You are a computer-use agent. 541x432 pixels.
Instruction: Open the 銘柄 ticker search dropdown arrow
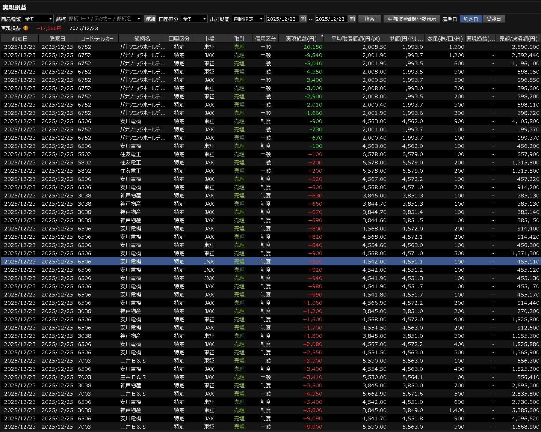point(139,19)
